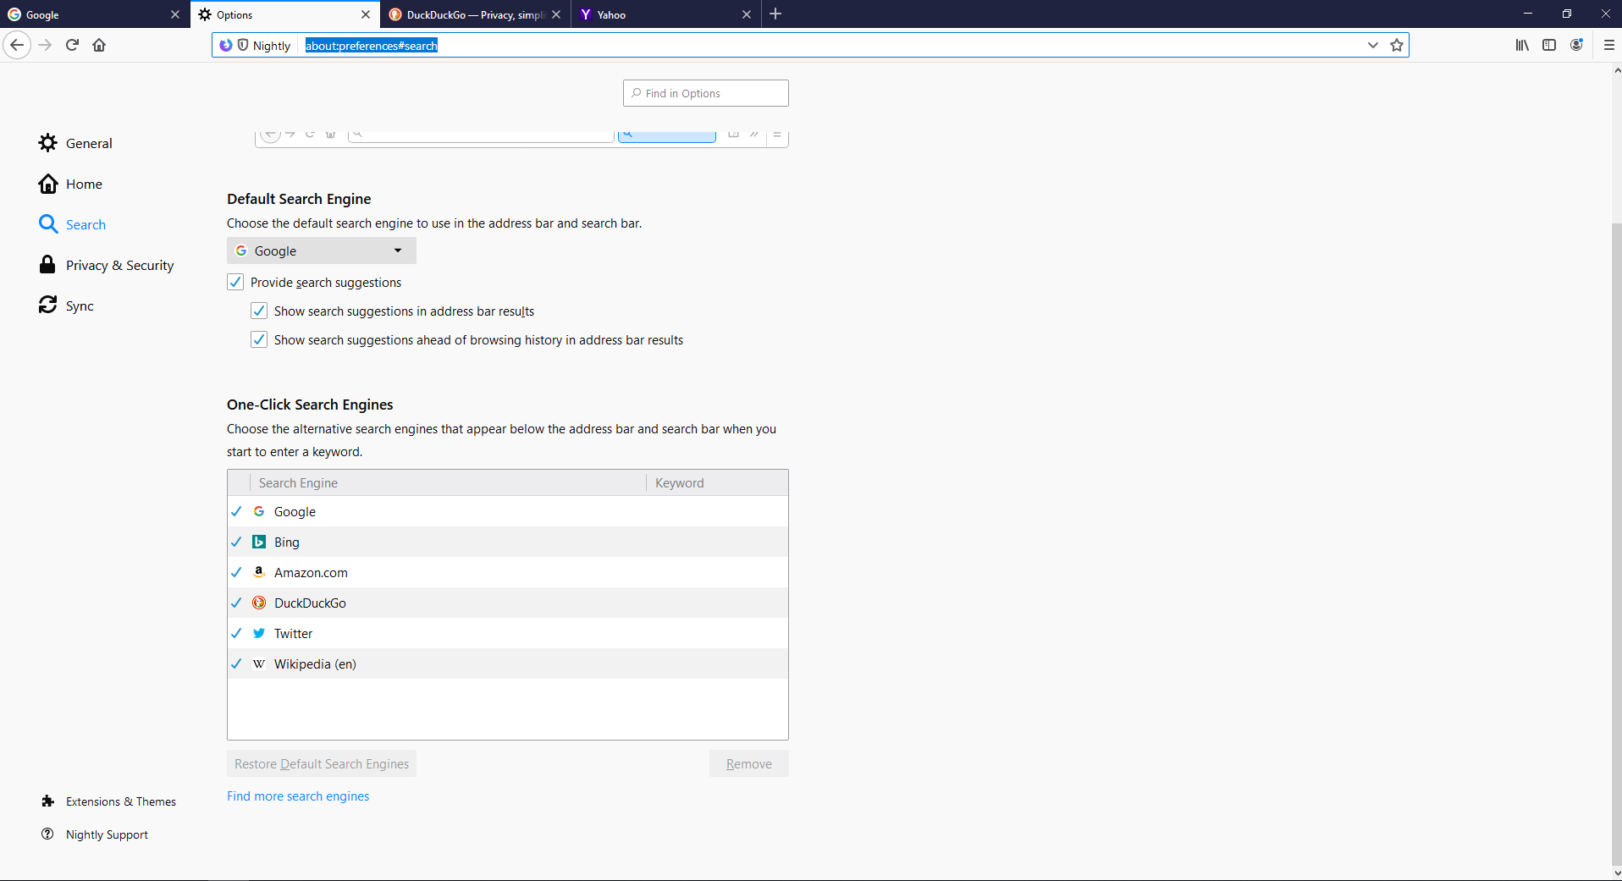Click Restore Default Search Engines
Screen dimensions: 1622x881
[321, 763]
